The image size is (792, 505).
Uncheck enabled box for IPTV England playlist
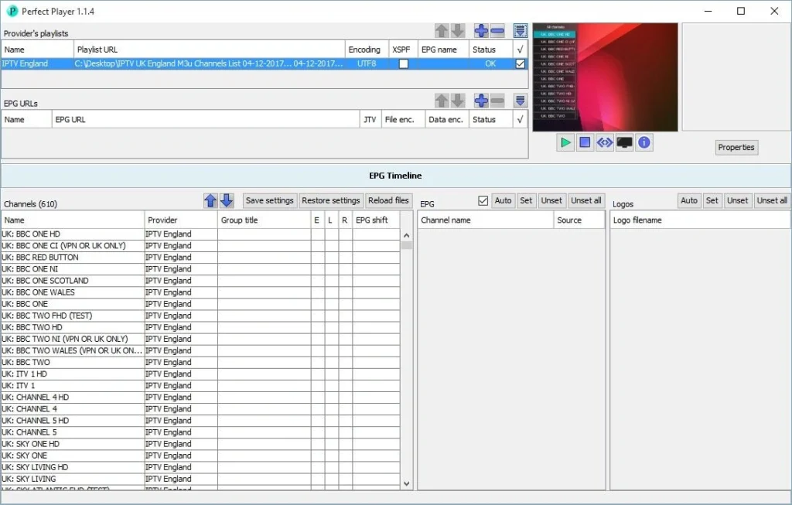(521, 63)
